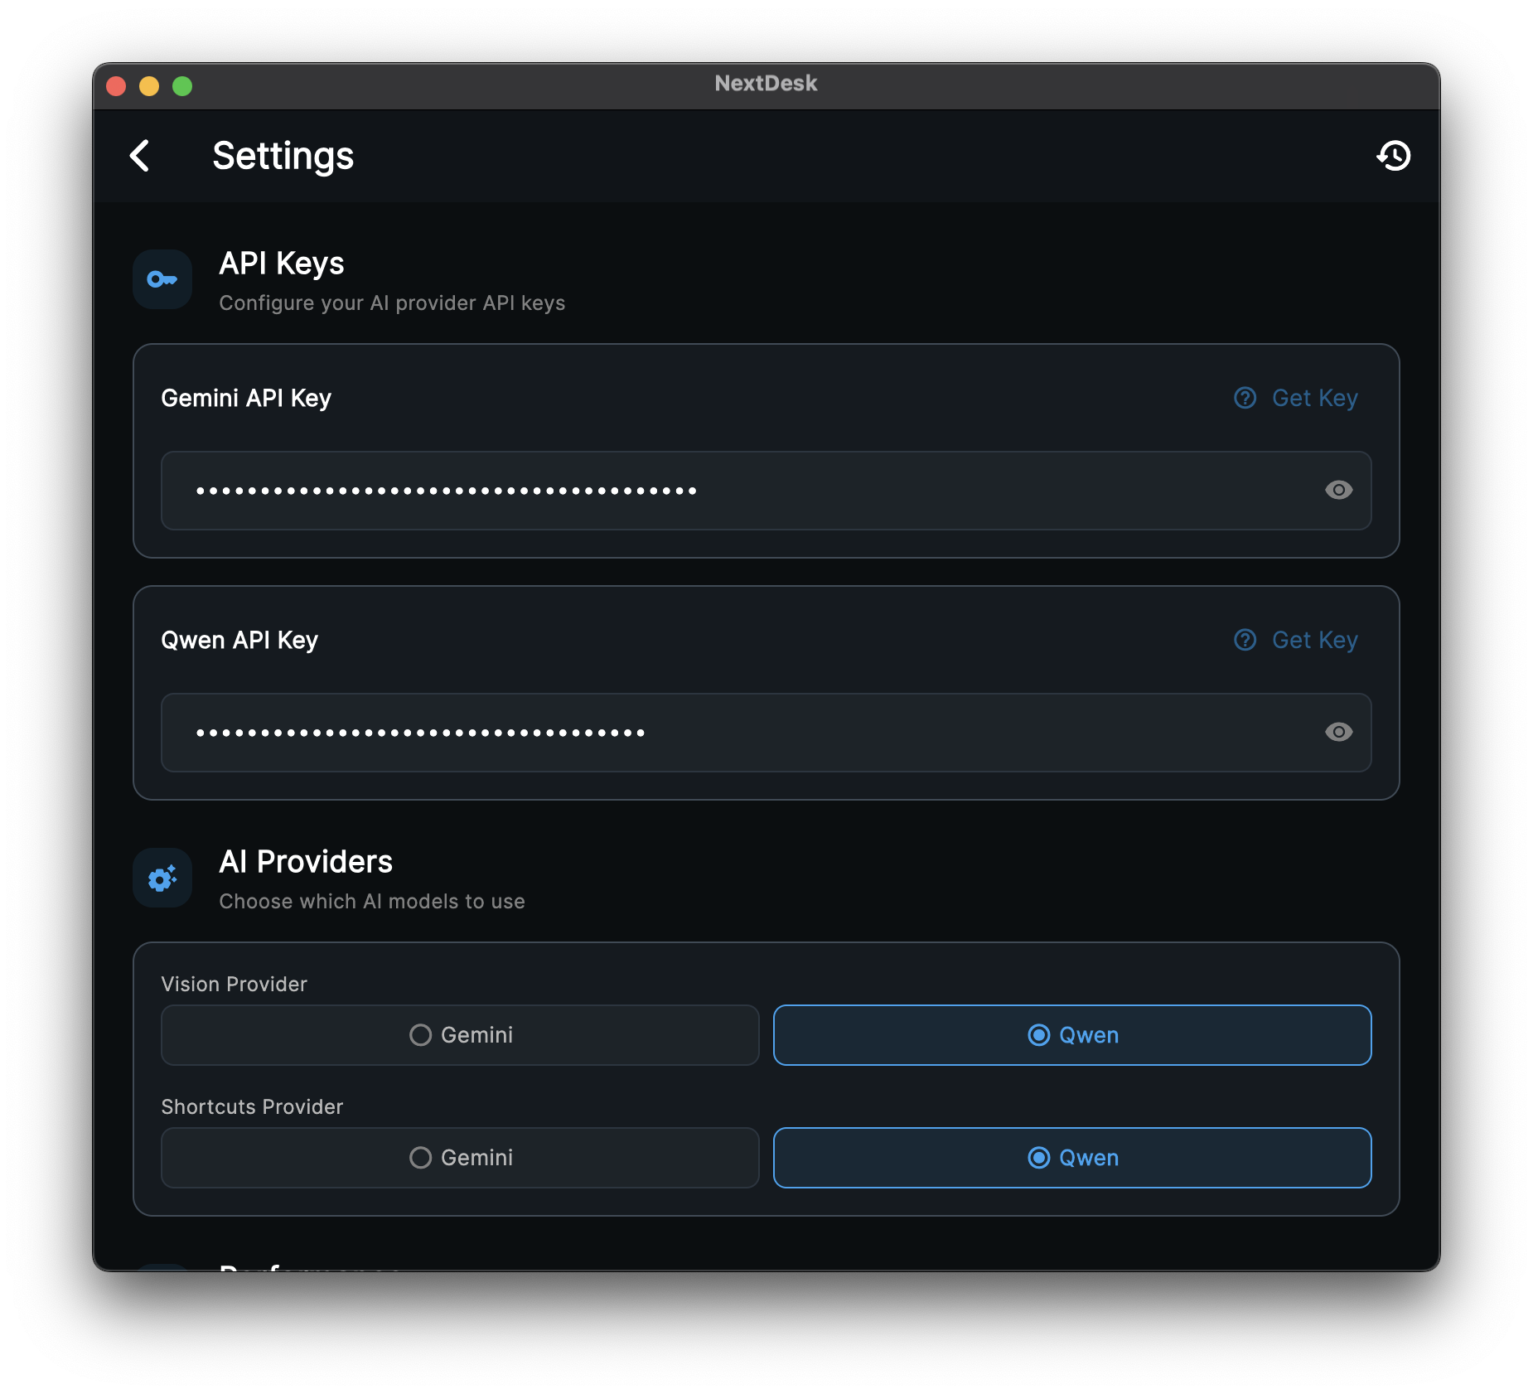Image resolution: width=1533 pixels, height=1394 pixels.
Task: Open the help icon next to Qwen Get Key
Action: [1244, 640]
